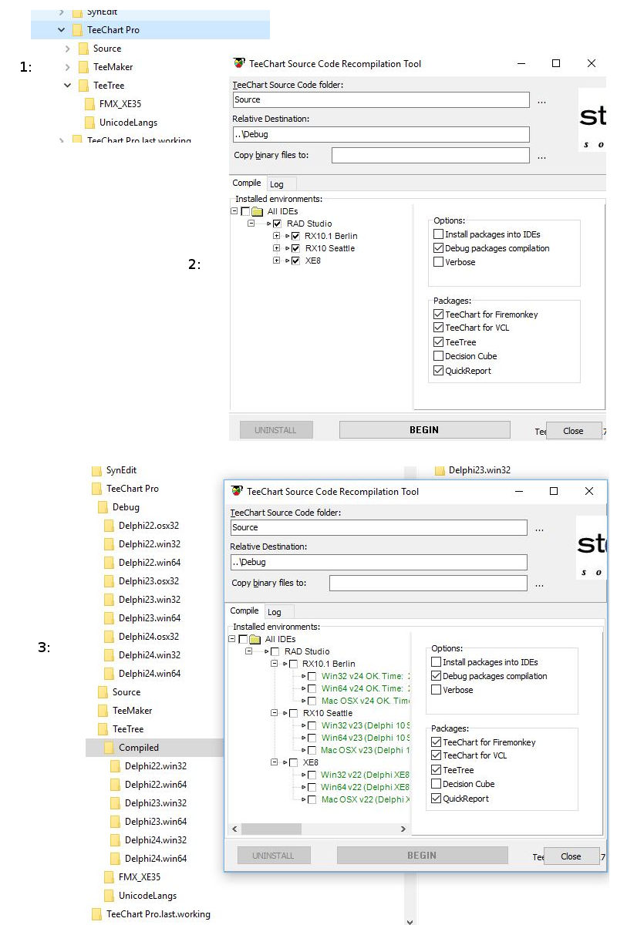617x925 pixels.
Task: Open the Compile tab in the dialog with enabled BEGIN
Action: coord(247,183)
